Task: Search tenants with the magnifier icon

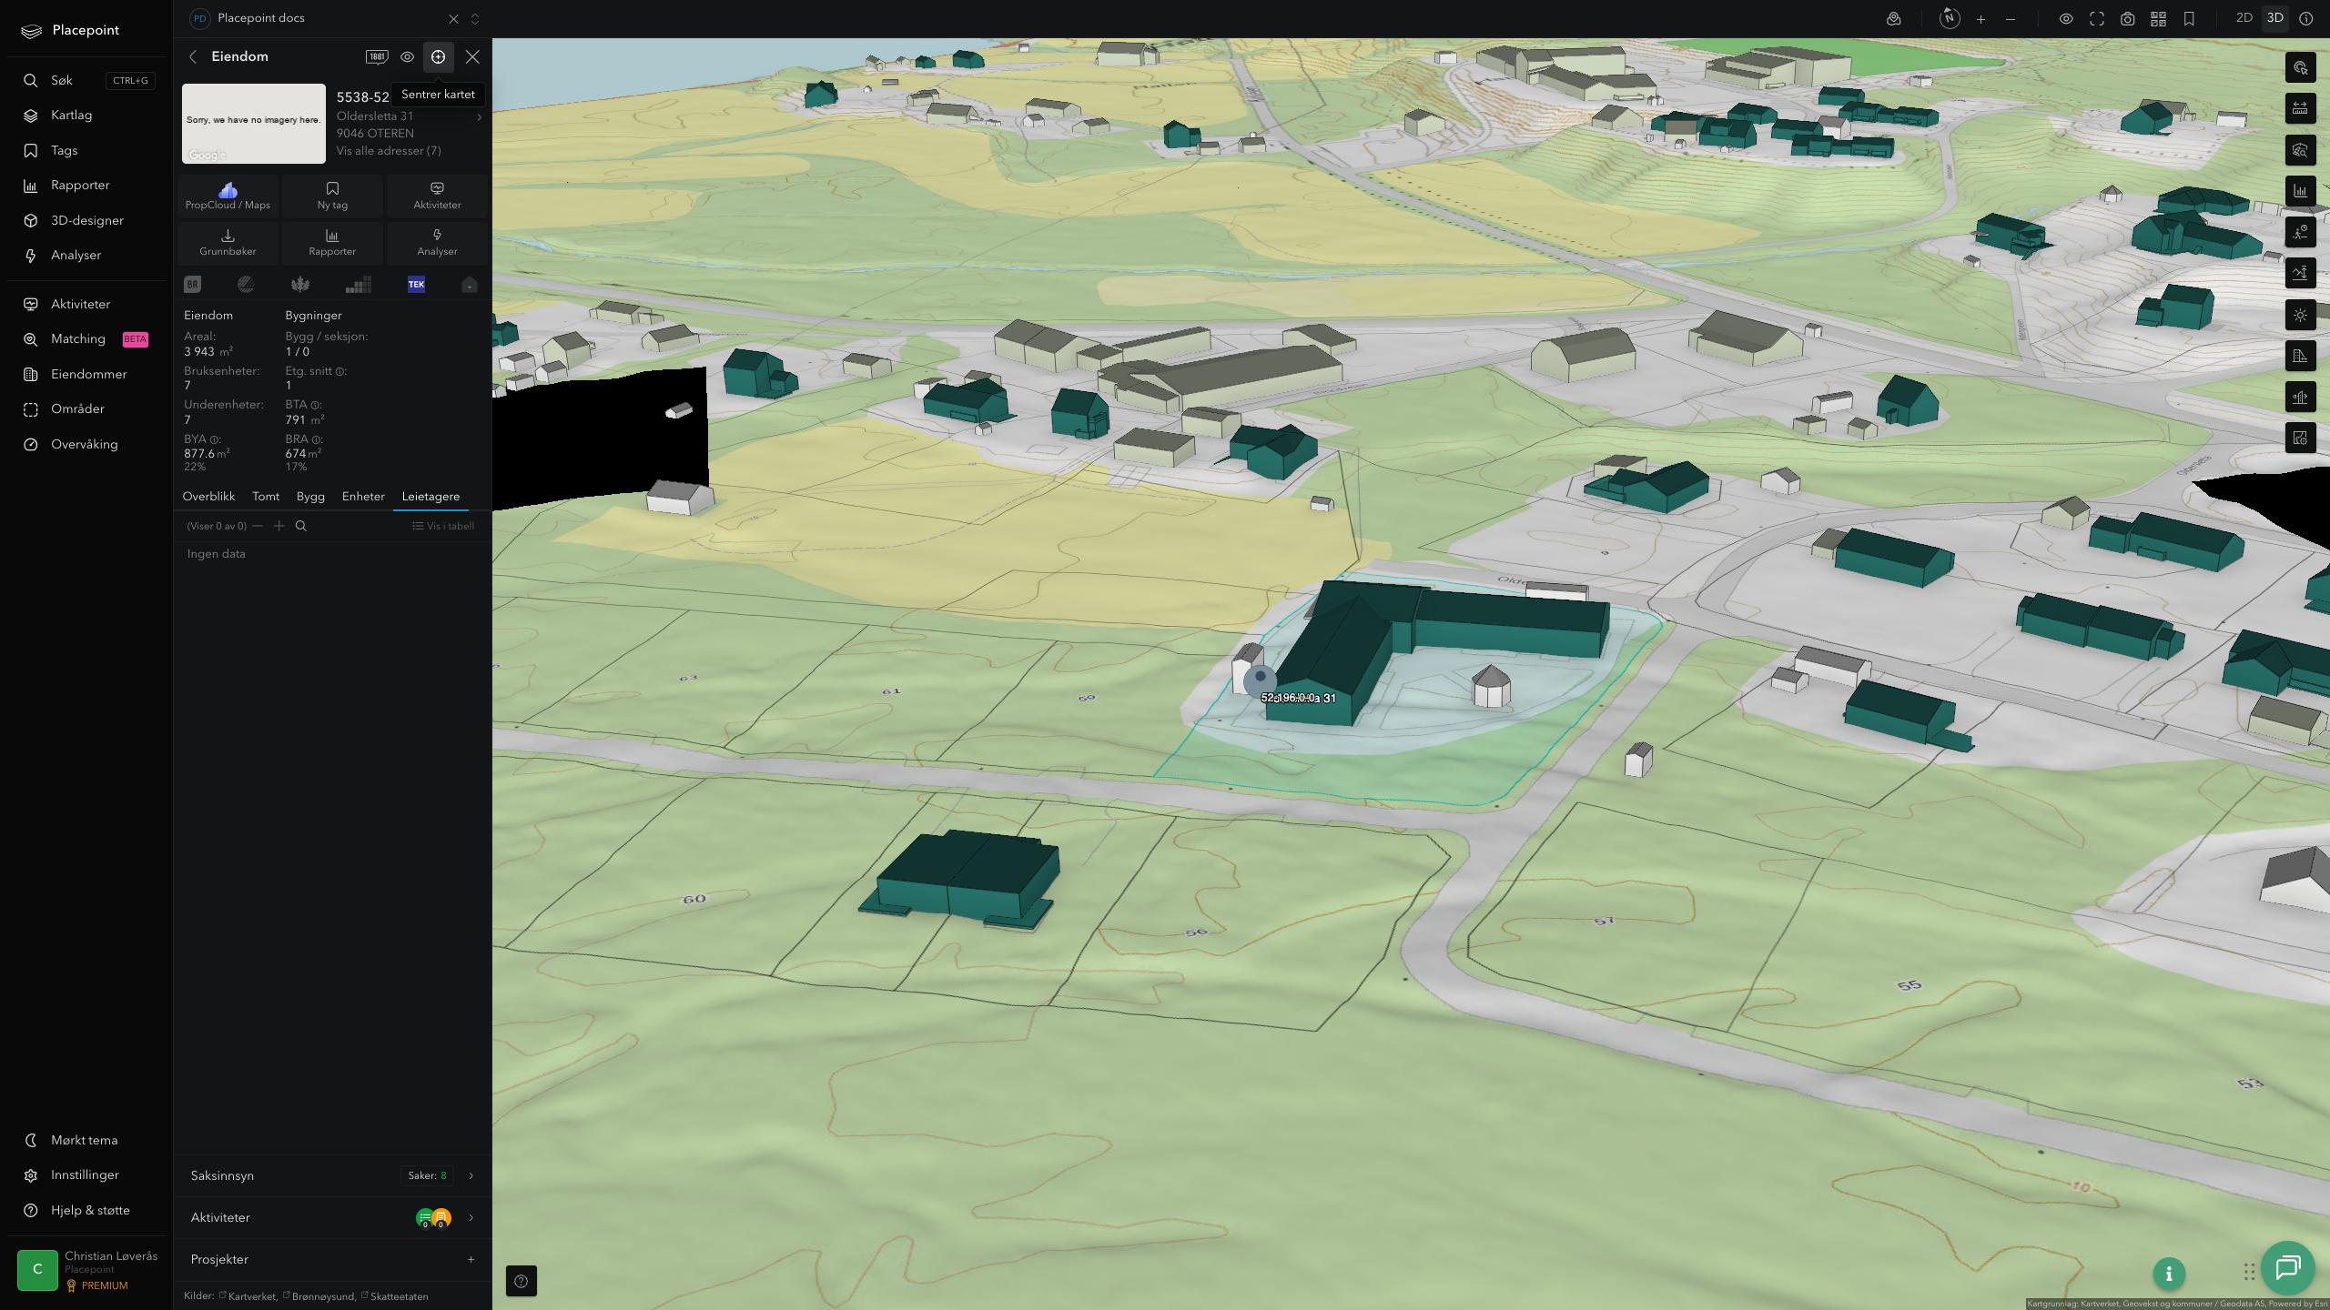Action: pyautogui.click(x=301, y=526)
